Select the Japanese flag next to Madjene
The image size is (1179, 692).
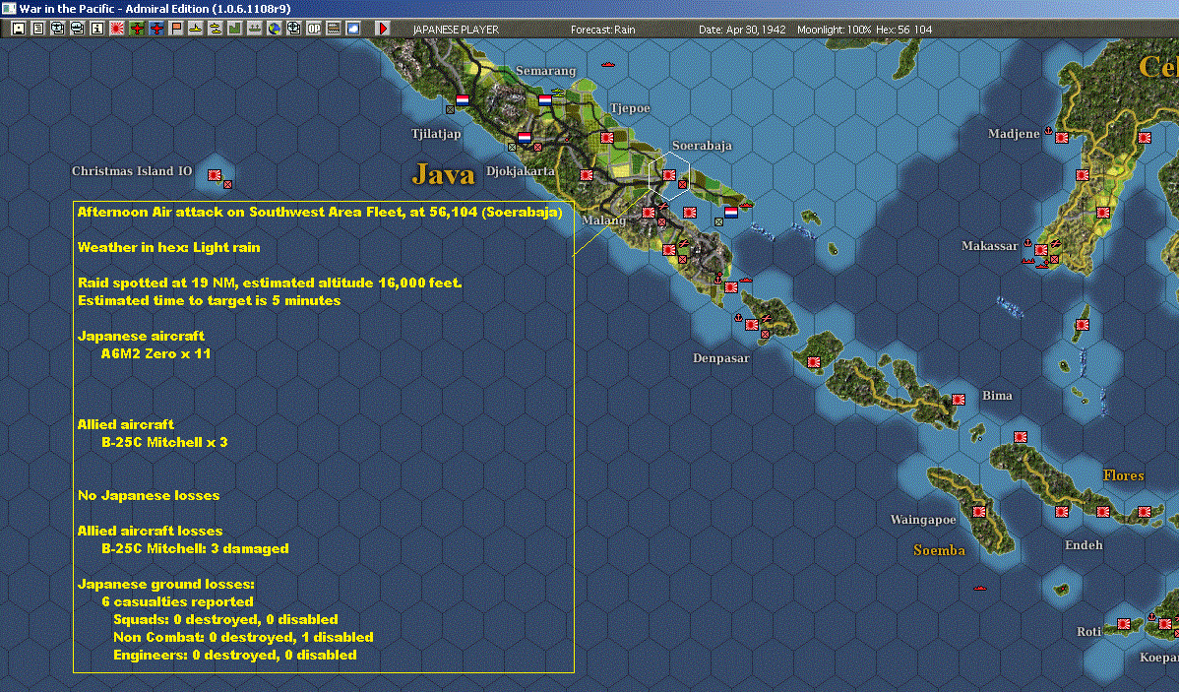(x=1062, y=138)
